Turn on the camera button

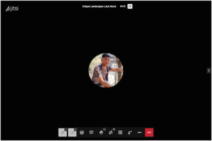pos(72,133)
